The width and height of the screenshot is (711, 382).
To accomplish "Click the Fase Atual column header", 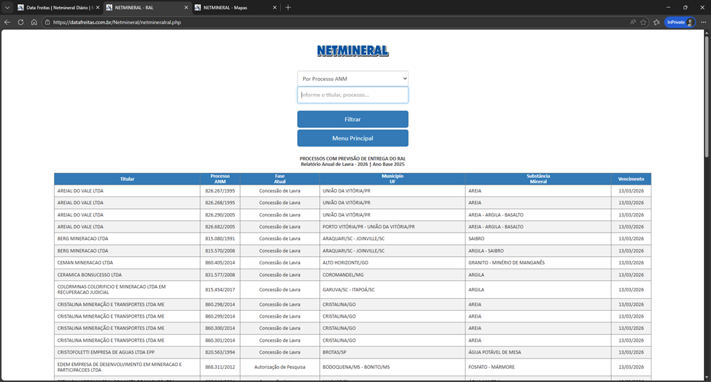I will coord(280,179).
